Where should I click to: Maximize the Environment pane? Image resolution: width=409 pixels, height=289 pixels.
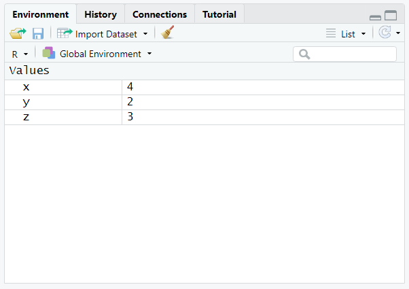(391, 16)
